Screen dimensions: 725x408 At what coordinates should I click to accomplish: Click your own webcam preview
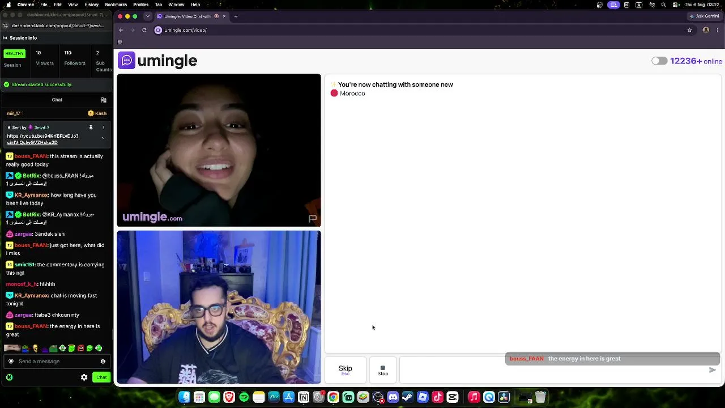click(219, 307)
